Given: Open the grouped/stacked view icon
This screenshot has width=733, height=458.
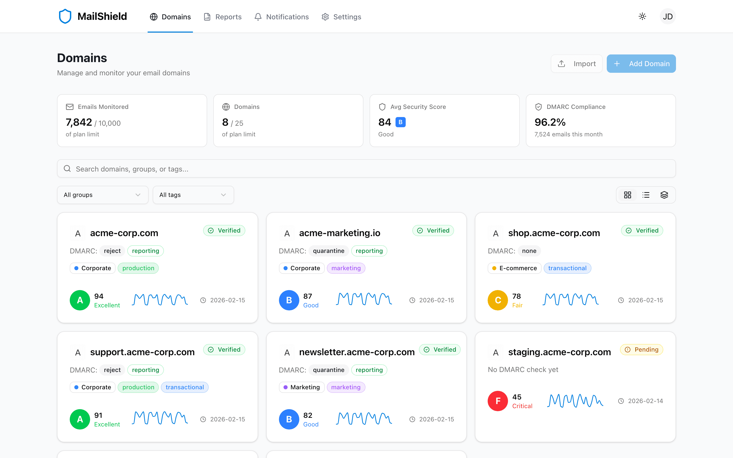Looking at the screenshot, I should 665,195.
